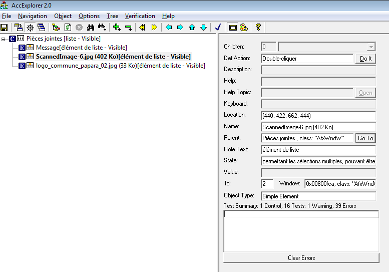
Task: Click the E icon beside Message row
Action: 22,48
